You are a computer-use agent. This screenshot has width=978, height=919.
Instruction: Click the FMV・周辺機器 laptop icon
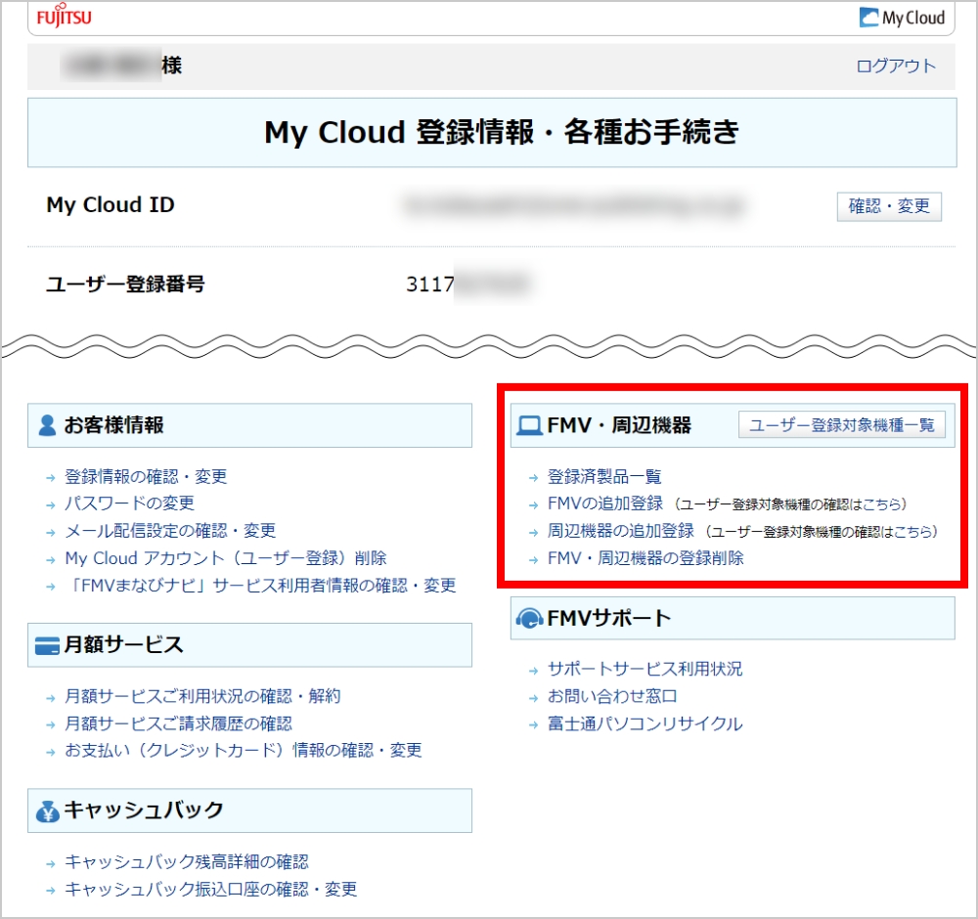529,425
